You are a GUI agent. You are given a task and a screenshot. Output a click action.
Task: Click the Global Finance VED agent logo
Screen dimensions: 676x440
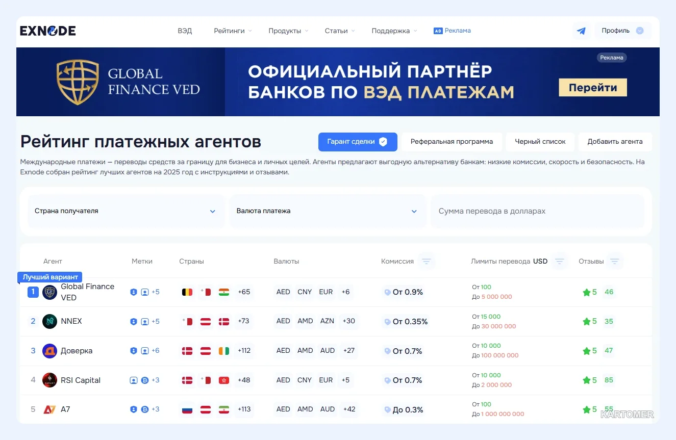tap(49, 292)
